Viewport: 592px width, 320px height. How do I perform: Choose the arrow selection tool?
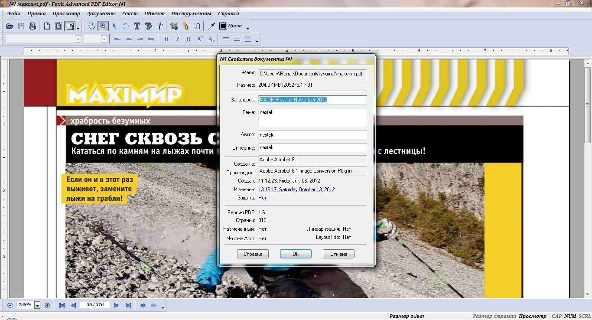coord(114,26)
